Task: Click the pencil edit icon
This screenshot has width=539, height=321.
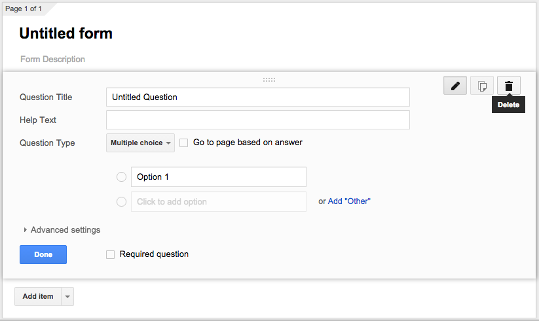Action: [455, 86]
